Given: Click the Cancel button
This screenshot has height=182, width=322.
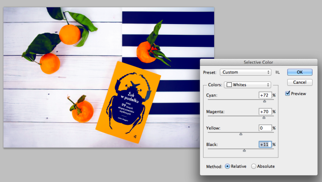Looking at the screenshot, I should click(300, 82).
